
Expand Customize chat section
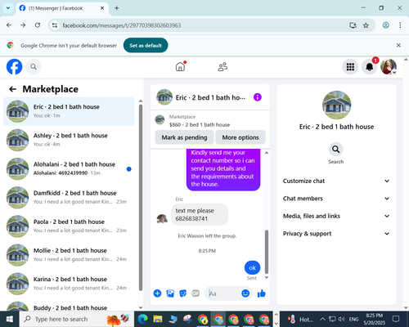(336, 181)
